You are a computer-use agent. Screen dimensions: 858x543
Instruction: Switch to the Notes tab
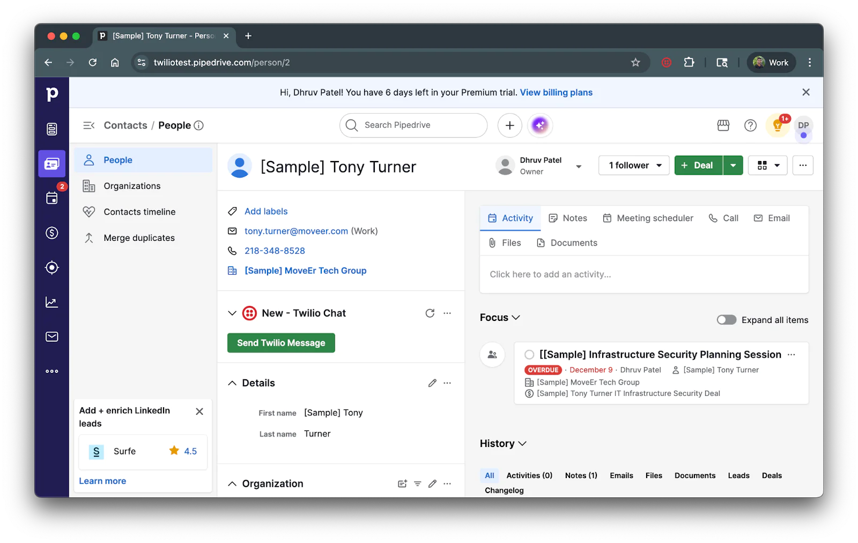pos(568,218)
